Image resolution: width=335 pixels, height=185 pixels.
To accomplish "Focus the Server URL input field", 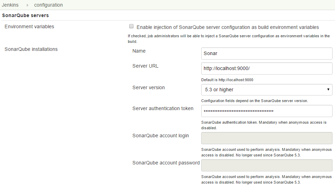I will coord(267,68).
